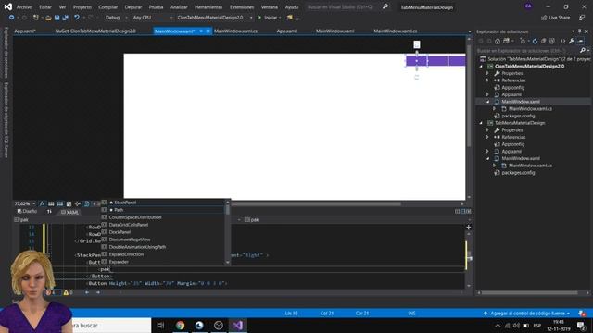Image resolution: width=593 pixels, height=333 pixels.
Task: Open the Windows notification center icon
Action: pos(582,325)
